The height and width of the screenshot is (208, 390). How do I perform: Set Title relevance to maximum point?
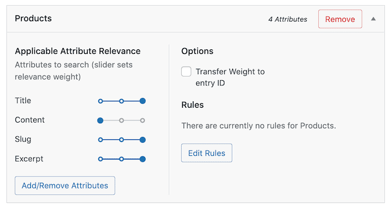click(142, 101)
